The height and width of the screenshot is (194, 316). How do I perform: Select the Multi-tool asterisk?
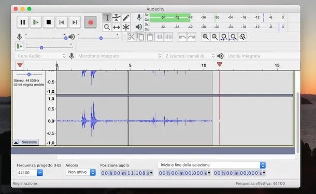(126, 27)
